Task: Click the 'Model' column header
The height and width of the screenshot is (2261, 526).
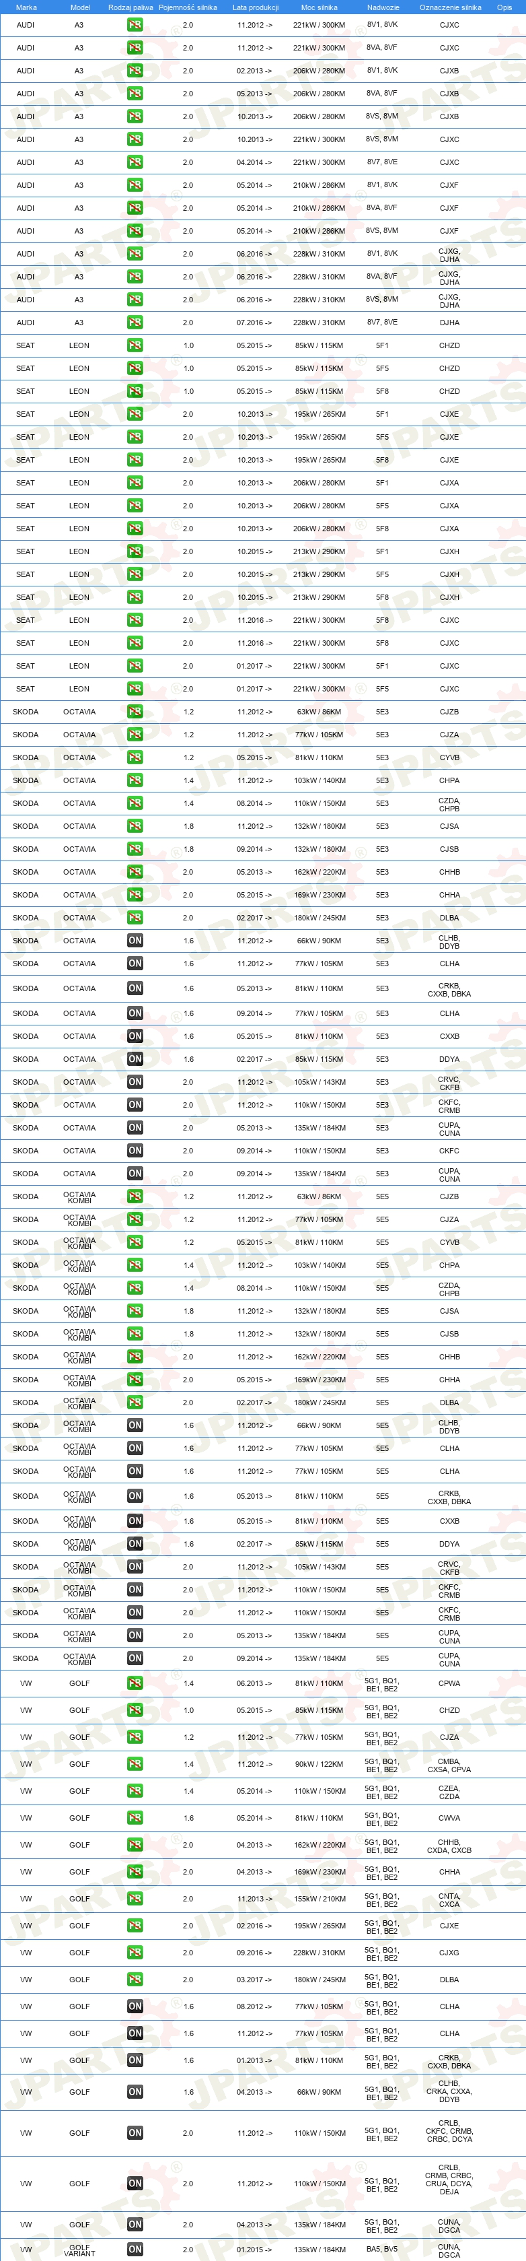Action: point(80,7)
